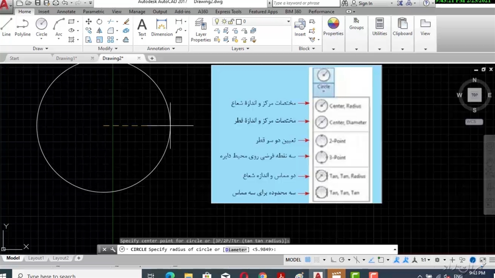This screenshot has height=278, width=495.
Task: Click Sign In button
Action: point(365,3)
